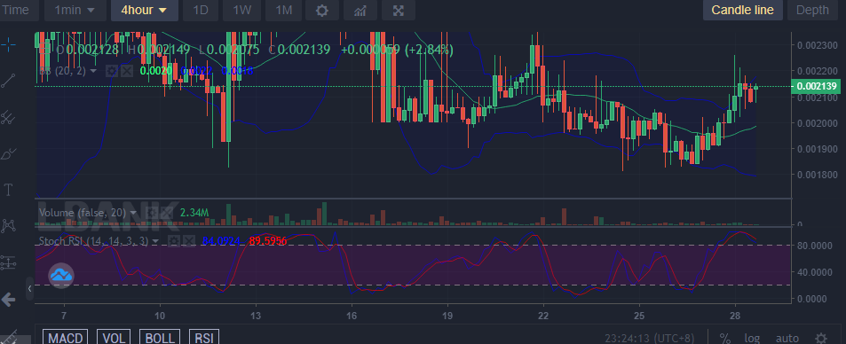The image size is (846, 344).
Task: Click the Stoch RSI indicator label
Action: 93,241
